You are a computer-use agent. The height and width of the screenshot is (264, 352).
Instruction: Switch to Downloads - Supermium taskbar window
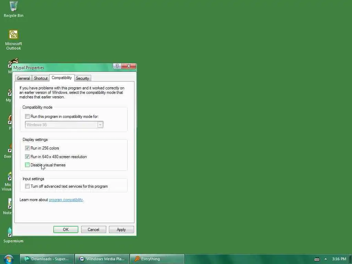47,259
